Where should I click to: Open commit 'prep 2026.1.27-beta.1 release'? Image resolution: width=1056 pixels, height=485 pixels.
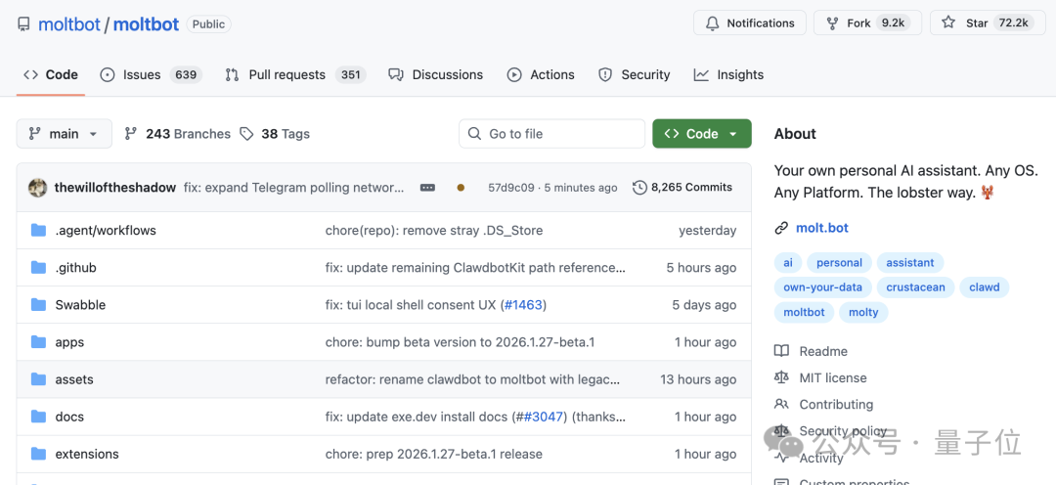[x=434, y=454]
